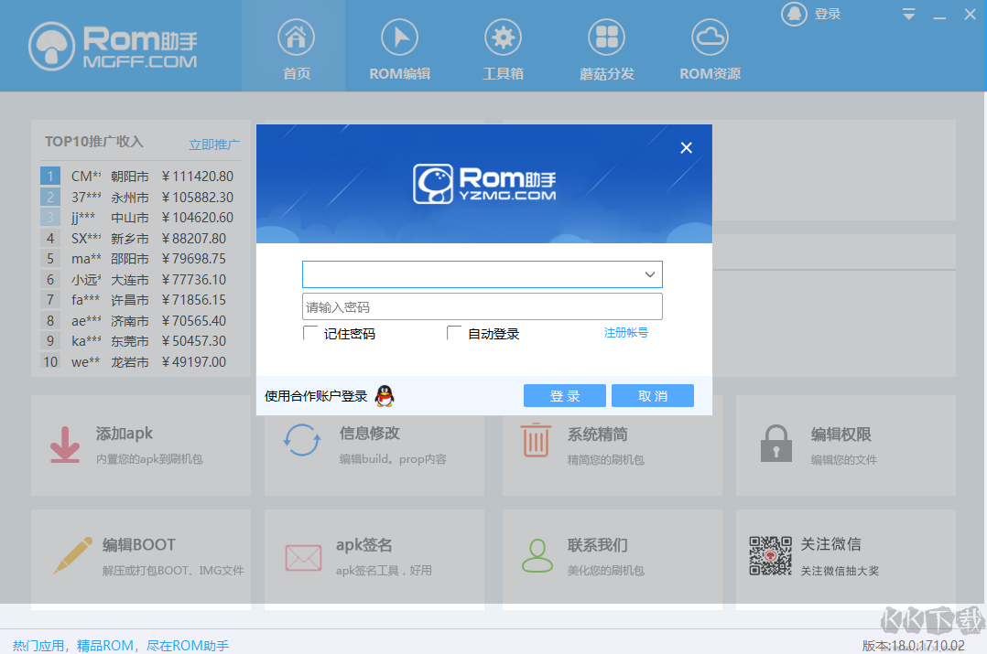Click the 中山市 entry in the ranking
The width and height of the screenshot is (987, 654).
tap(137, 218)
